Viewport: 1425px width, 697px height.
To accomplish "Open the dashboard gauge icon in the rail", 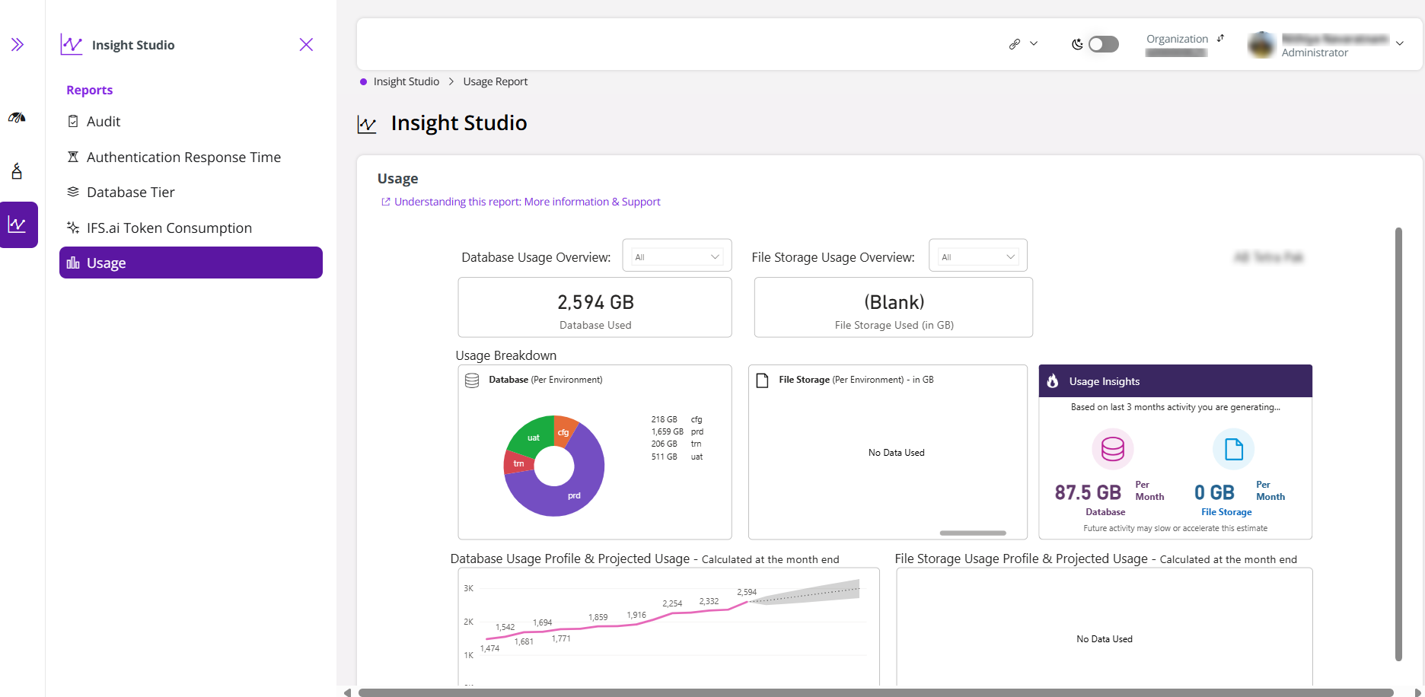I will pos(17,117).
